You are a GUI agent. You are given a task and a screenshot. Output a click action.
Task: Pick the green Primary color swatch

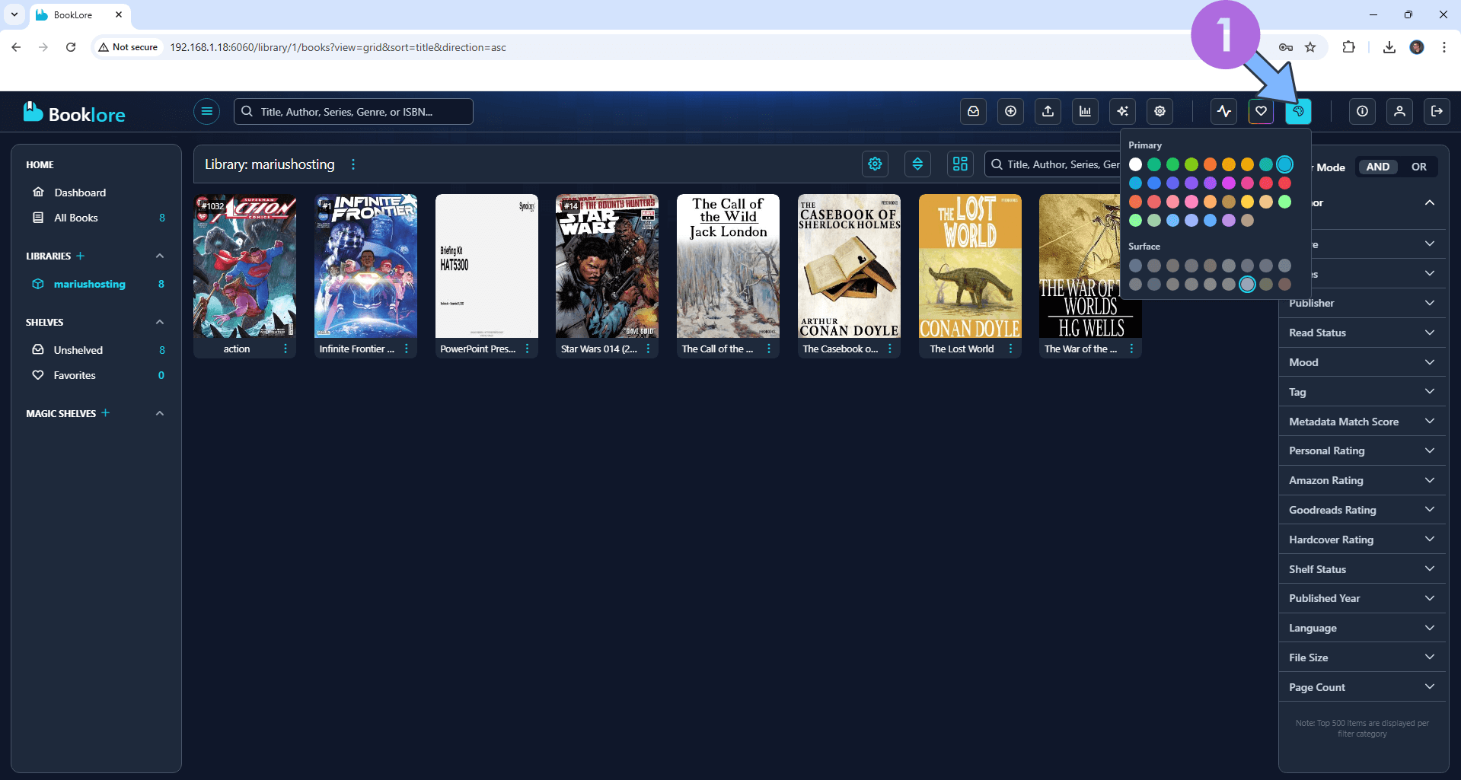(1172, 164)
